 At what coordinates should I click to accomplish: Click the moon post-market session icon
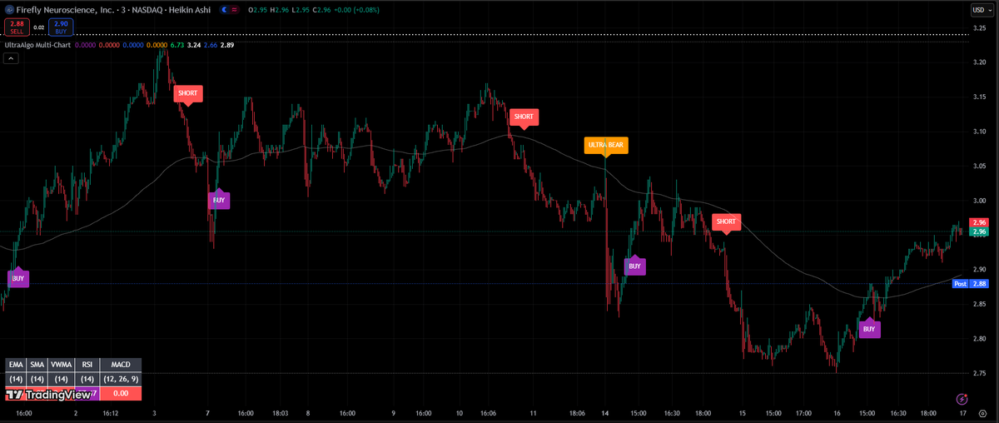(x=226, y=10)
